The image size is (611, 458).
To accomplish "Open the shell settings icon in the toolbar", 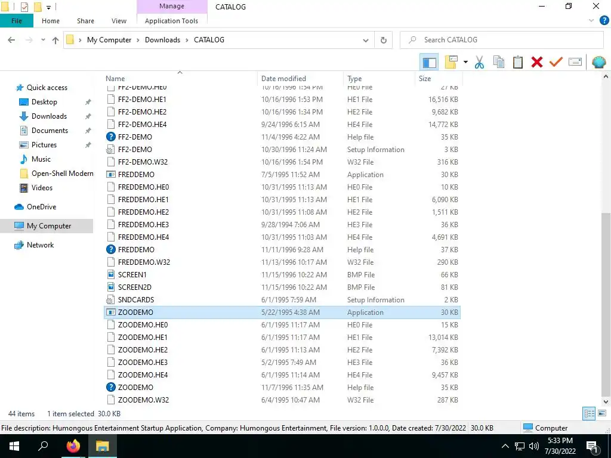I will (599, 62).
